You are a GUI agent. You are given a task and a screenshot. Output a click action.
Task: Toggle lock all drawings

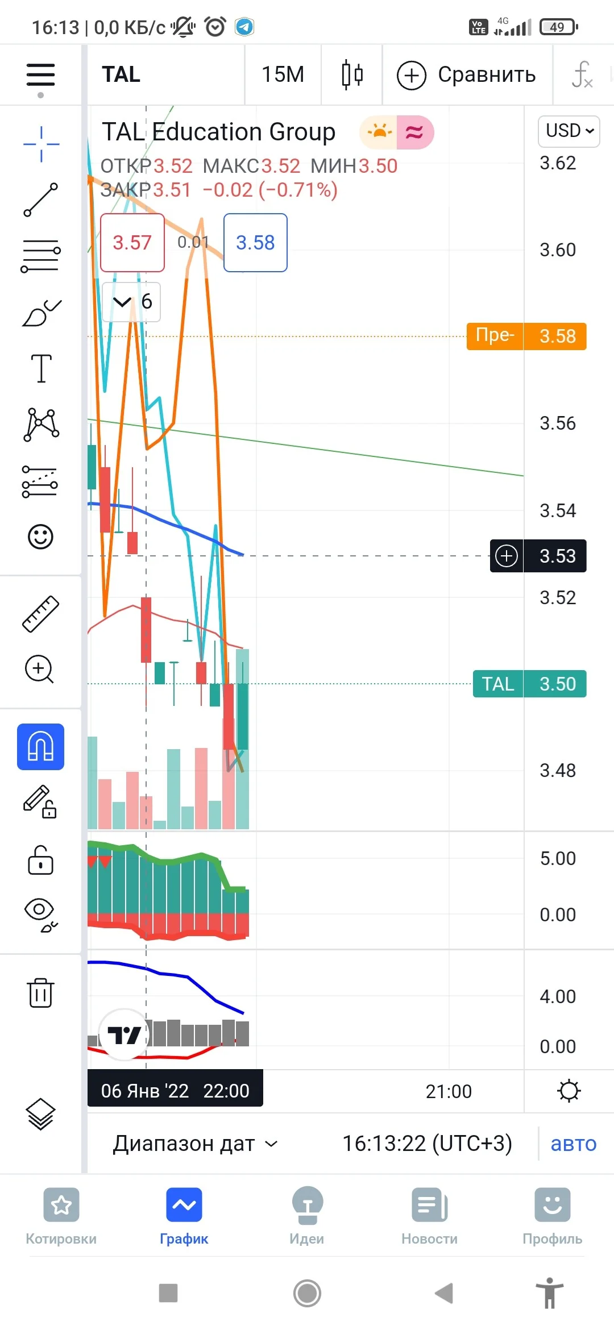point(40,859)
